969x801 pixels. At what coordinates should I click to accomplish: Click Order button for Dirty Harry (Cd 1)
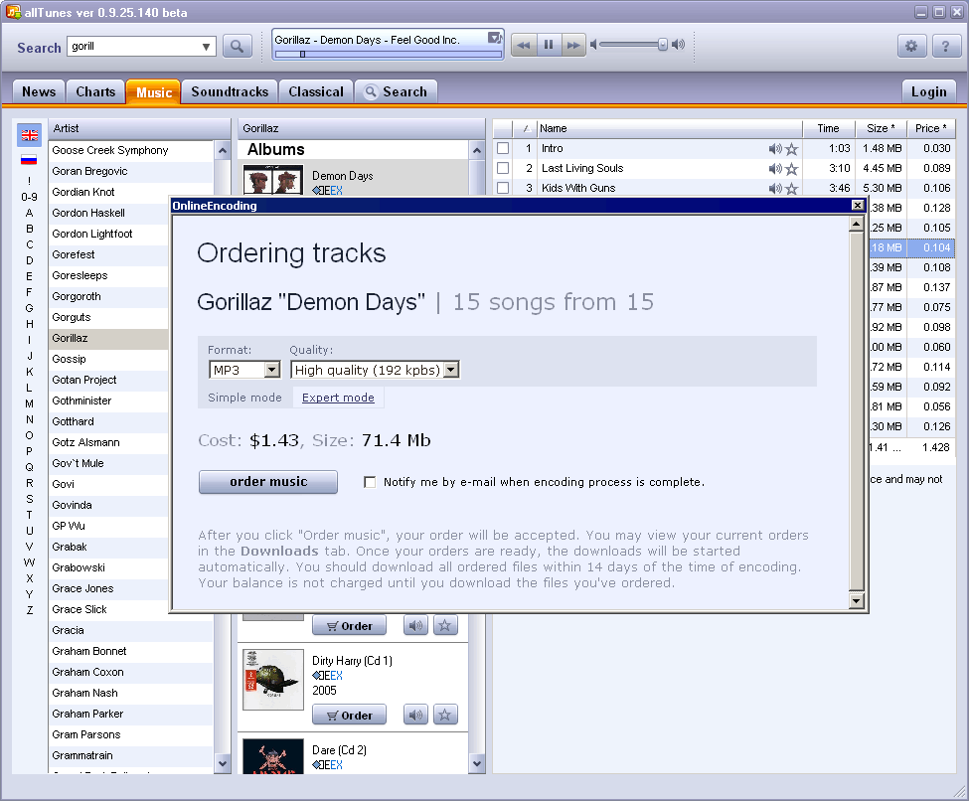349,716
